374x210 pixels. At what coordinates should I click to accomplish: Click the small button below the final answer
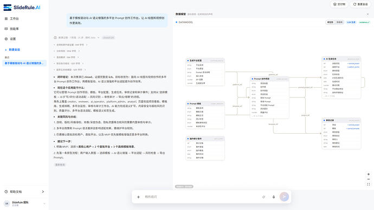[60, 165]
